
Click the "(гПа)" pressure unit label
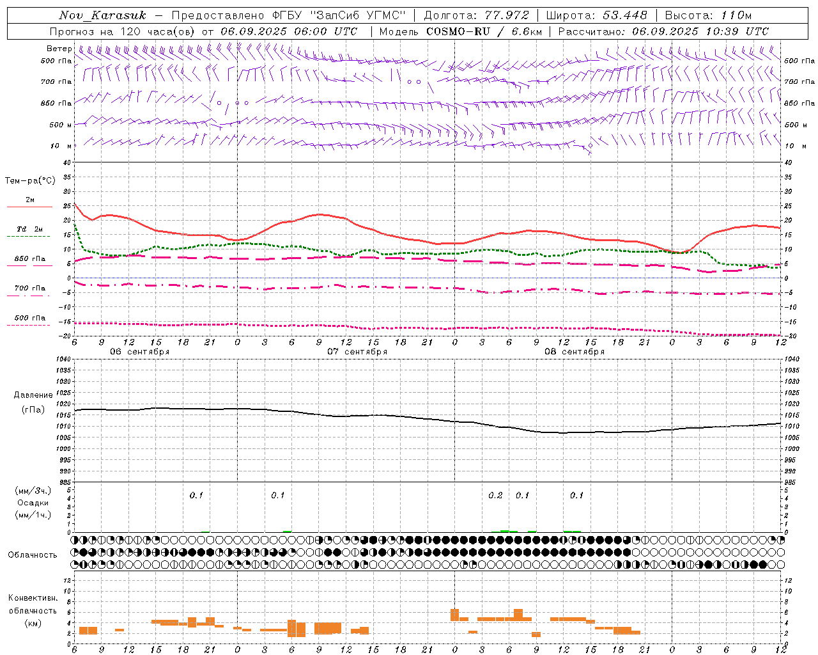click(x=33, y=410)
